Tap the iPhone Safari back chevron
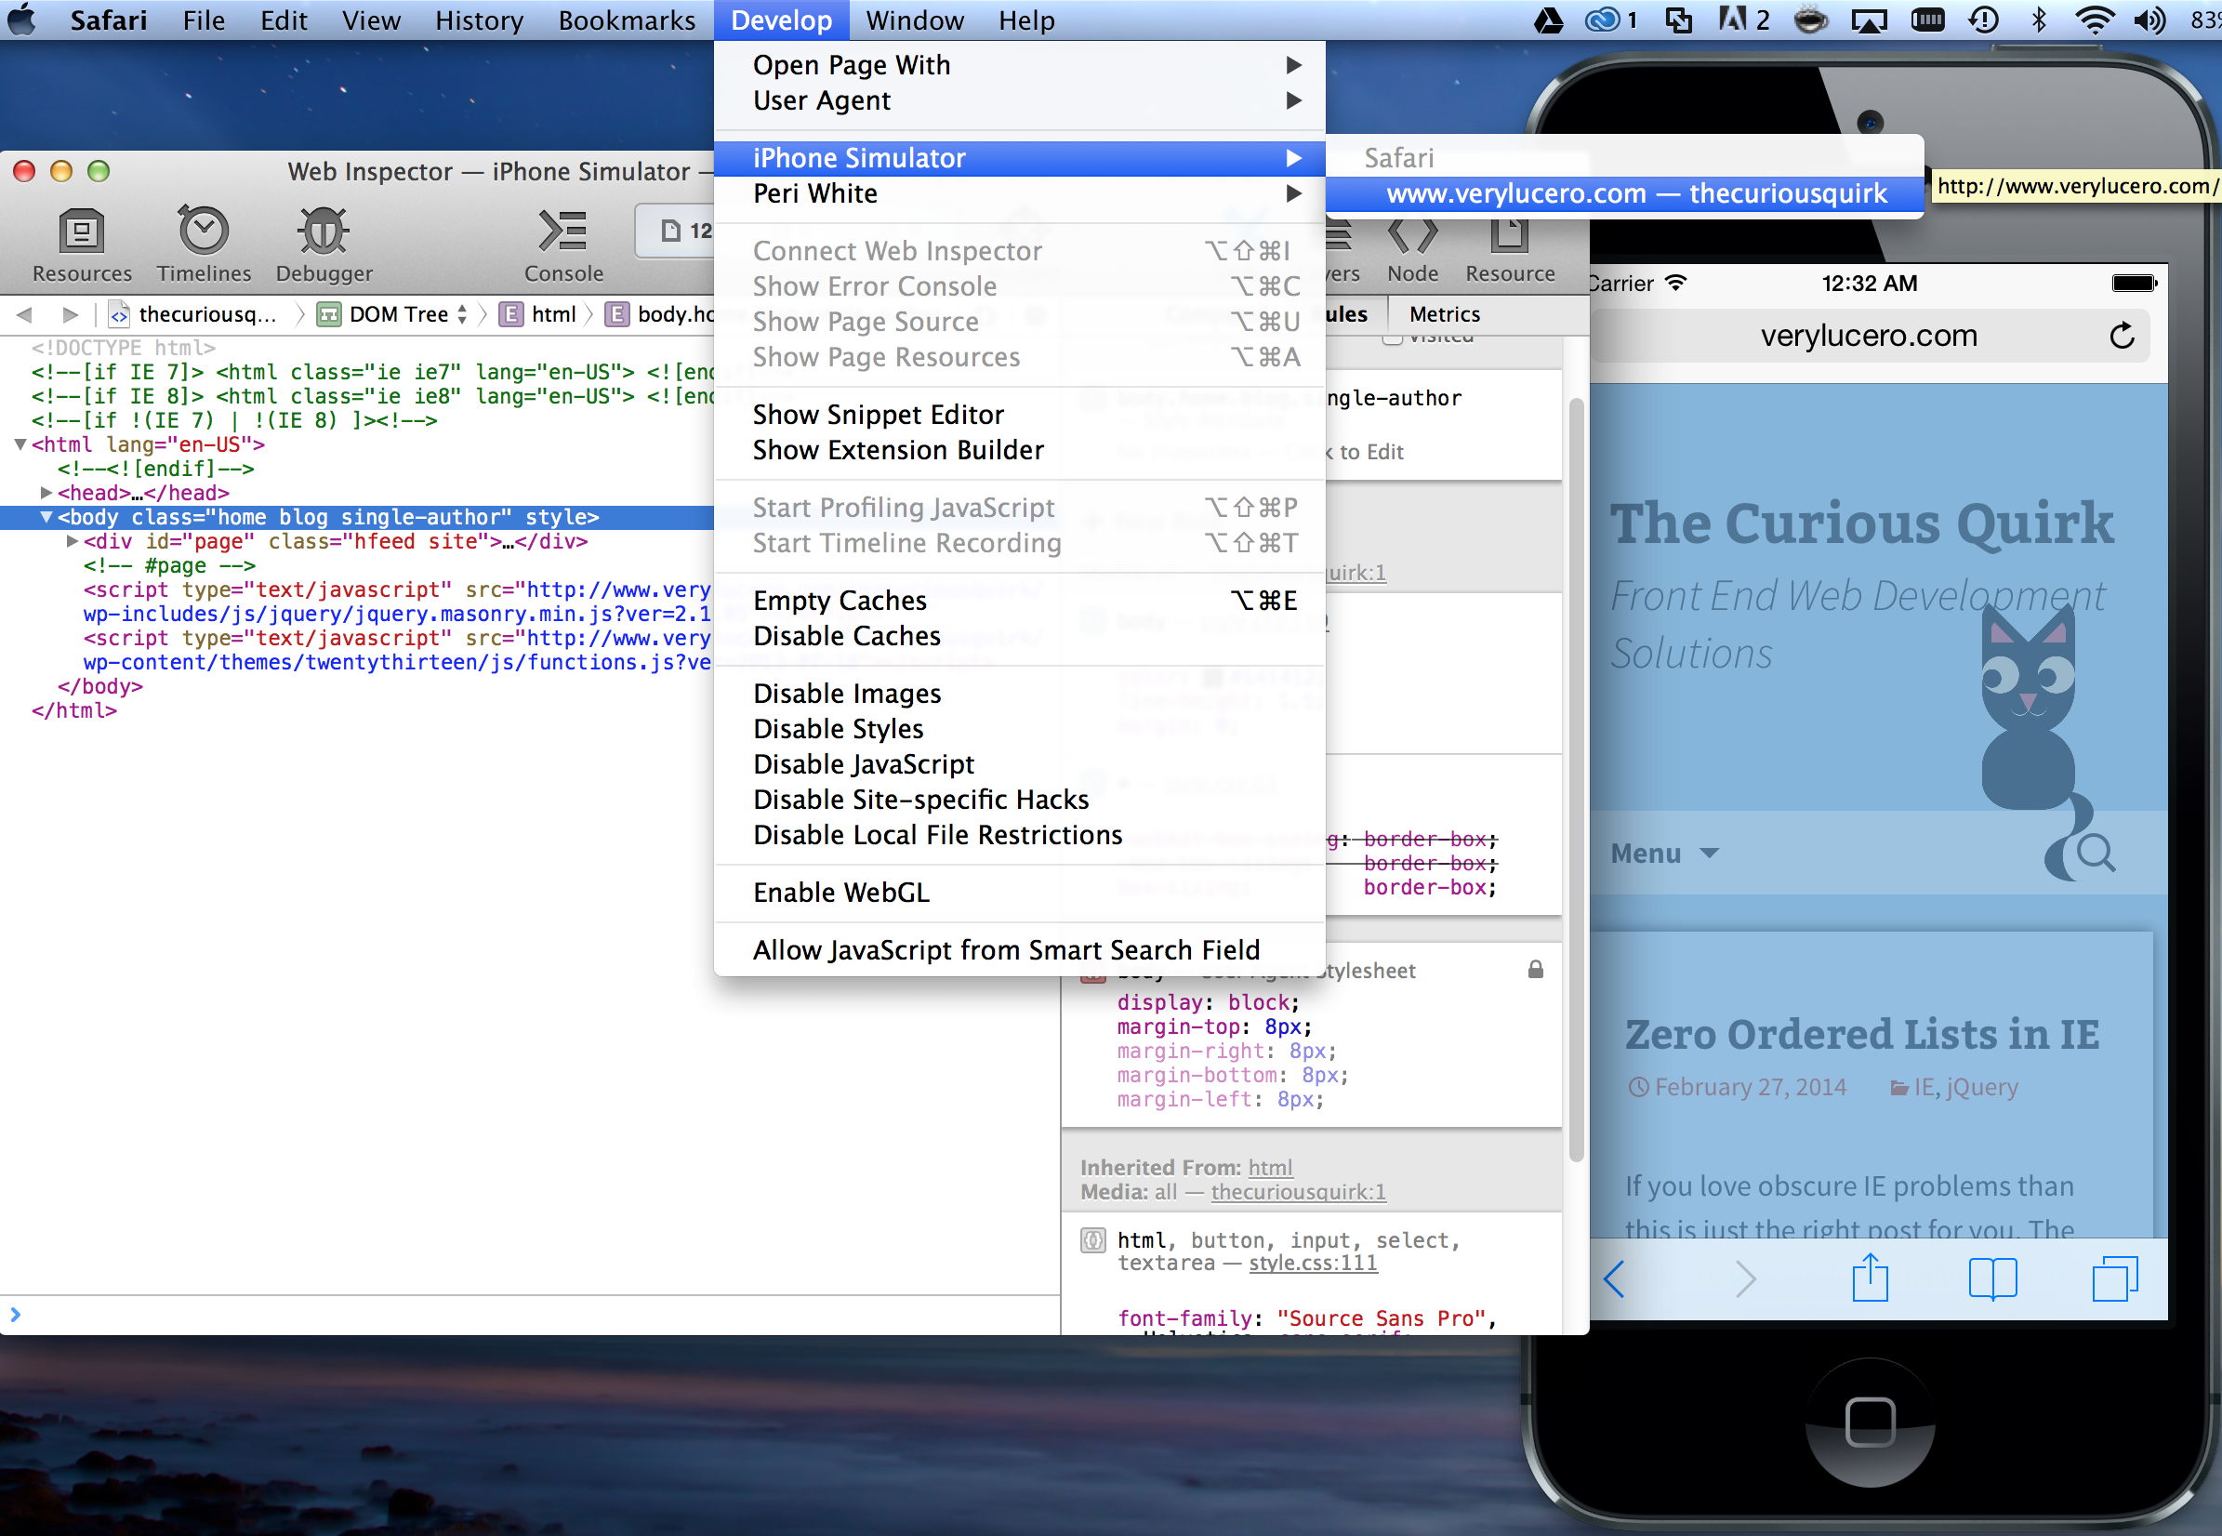This screenshot has width=2222, height=1536. pos(1614,1279)
